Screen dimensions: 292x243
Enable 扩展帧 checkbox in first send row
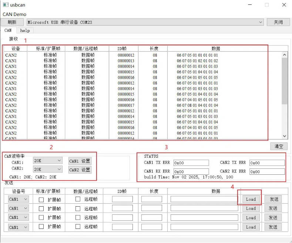point(41,200)
